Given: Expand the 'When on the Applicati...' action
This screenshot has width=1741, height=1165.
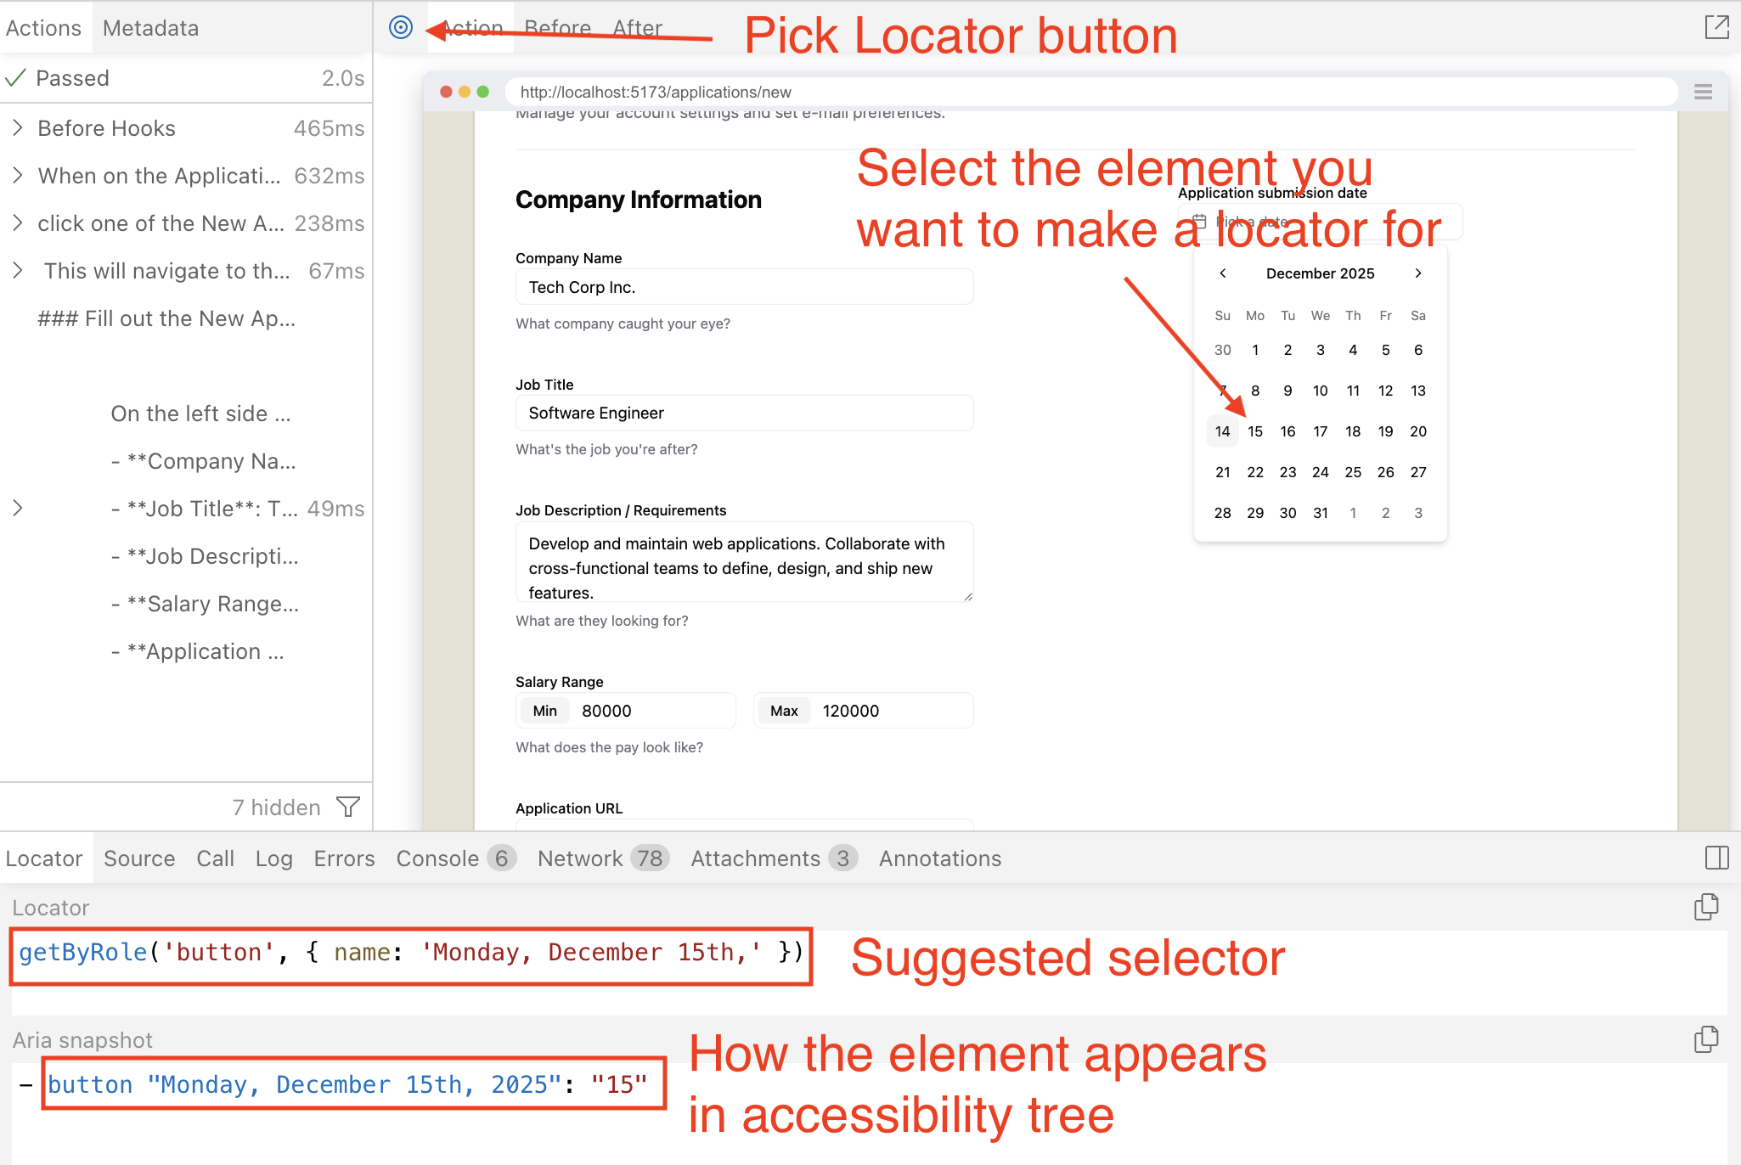Looking at the screenshot, I should tap(17, 175).
